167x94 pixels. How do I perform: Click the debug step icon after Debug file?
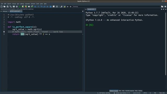click(x=38, y=7)
